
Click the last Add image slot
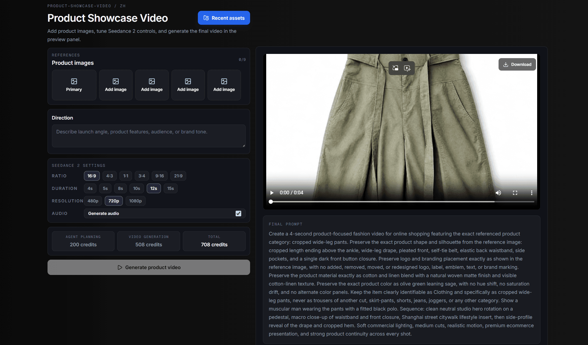pos(224,85)
